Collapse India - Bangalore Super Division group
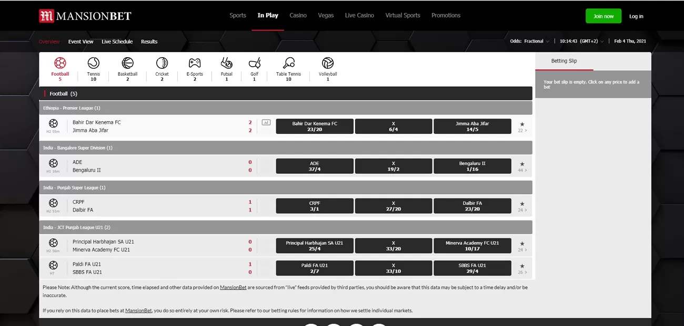 click(x=286, y=148)
